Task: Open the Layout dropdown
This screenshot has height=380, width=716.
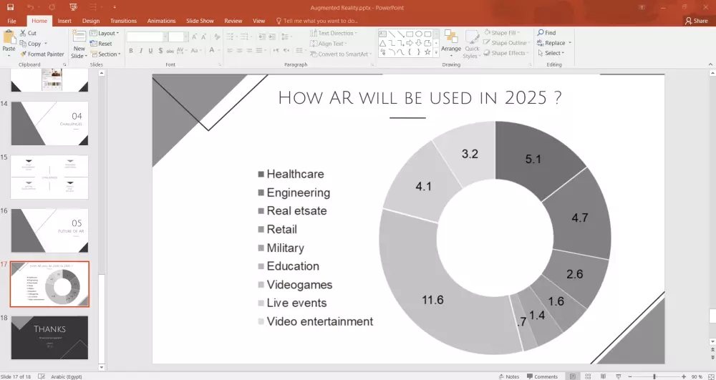Action: pyautogui.click(x=105, y=33)
